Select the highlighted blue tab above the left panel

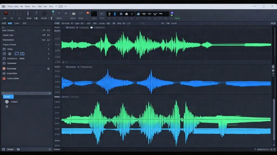click(x=10, y=23)
